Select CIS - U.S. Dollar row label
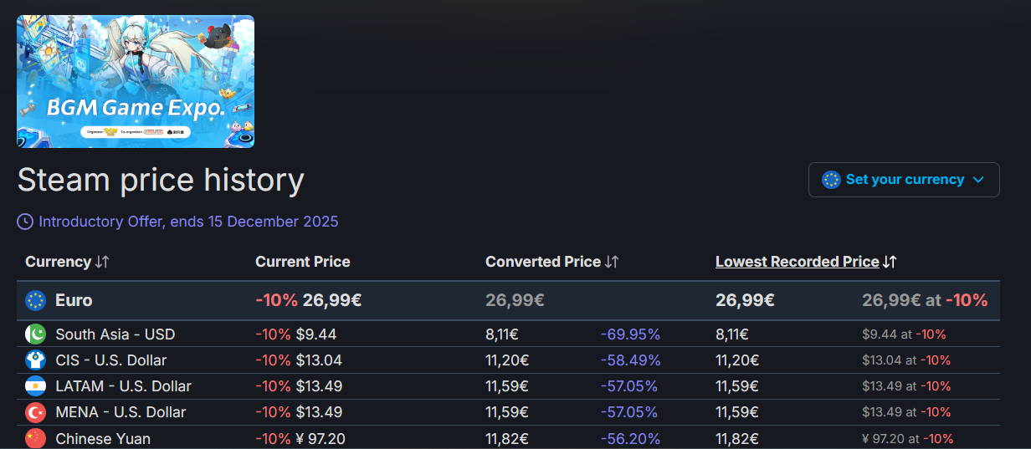The width and height of the screenshot is (1031, 449). (111, 360)
